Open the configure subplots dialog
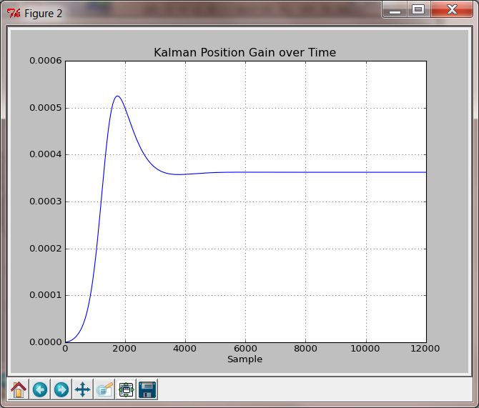 point(126,389)
